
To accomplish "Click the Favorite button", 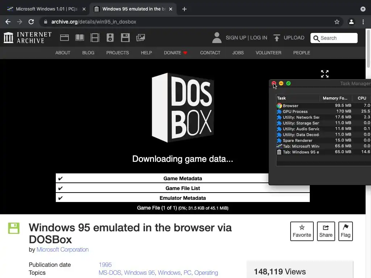I will pyautogui.click(x=302, y=231).
